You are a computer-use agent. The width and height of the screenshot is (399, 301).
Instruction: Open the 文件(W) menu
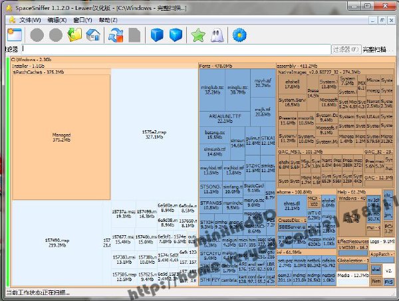click(x=30, y=20)
